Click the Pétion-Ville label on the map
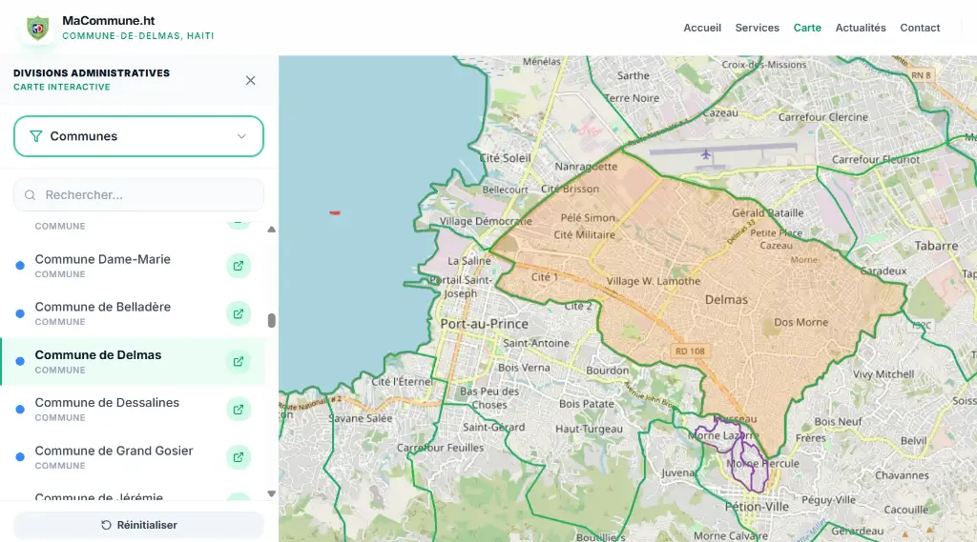 pos(757,507)
